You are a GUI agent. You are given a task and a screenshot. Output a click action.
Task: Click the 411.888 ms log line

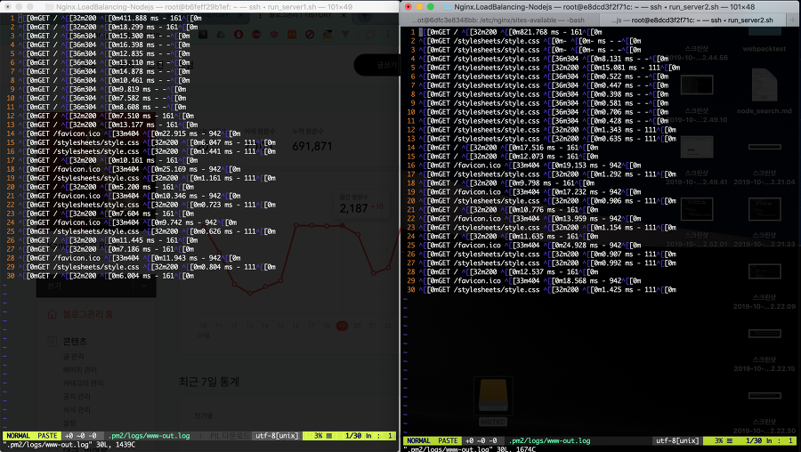click(109, 18)
